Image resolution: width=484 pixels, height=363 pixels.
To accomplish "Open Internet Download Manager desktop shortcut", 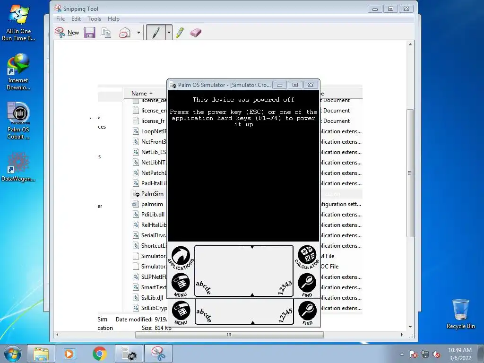I will [x=18, y=72].
